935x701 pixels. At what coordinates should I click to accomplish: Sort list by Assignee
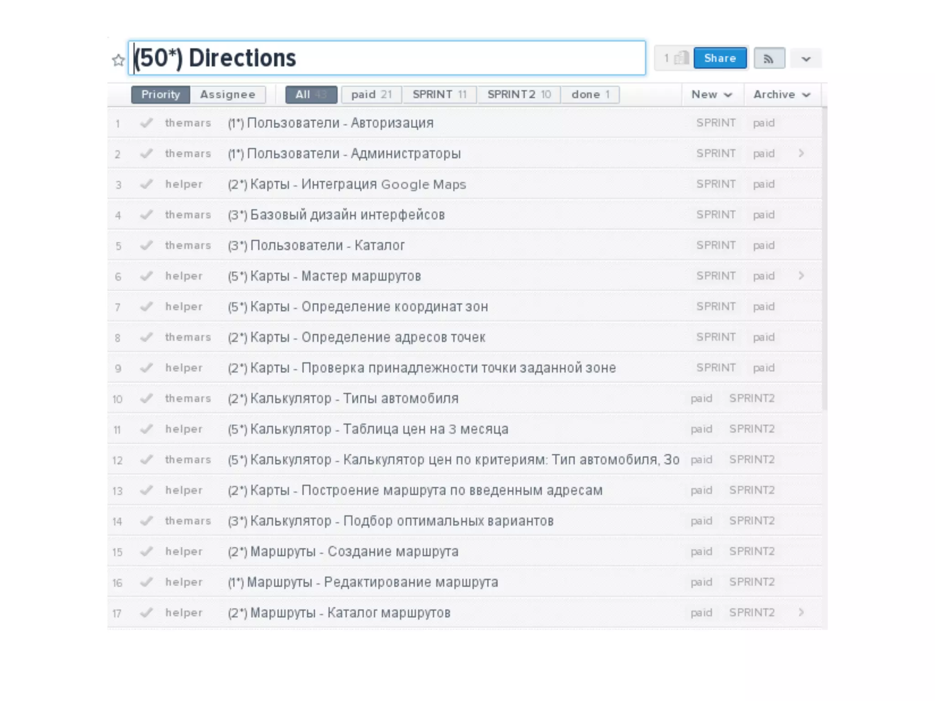pyautogui.click(x=227, y=94)
